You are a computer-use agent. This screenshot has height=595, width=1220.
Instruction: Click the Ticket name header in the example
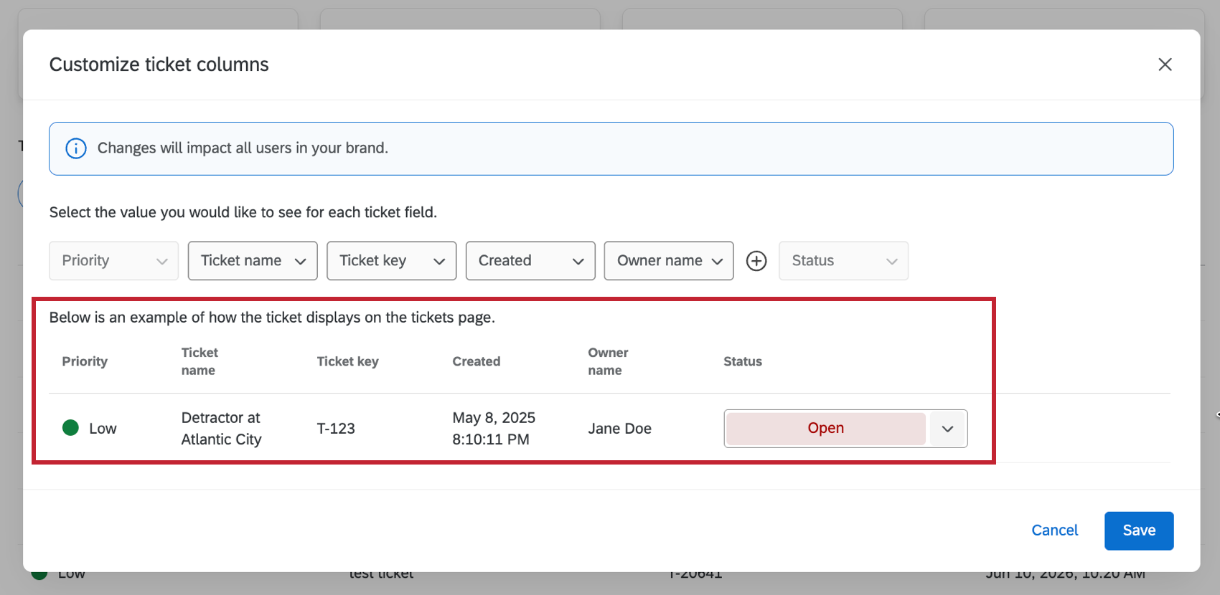pyautogui.click(x=200, y=361)
